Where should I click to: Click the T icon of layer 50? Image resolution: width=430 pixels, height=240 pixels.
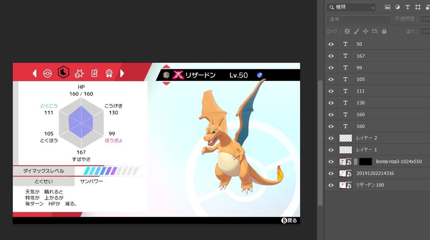pos(345,44)
